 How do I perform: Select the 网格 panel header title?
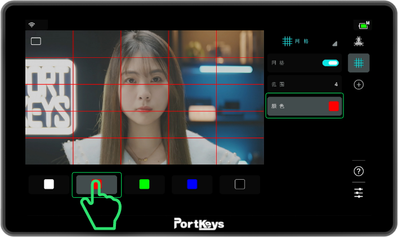[295, 41]
